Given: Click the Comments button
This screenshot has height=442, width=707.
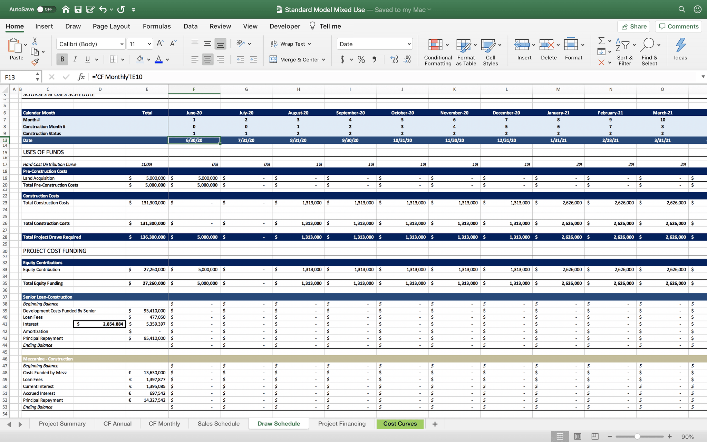Looking at the screenshot, I should pos(678,26).
